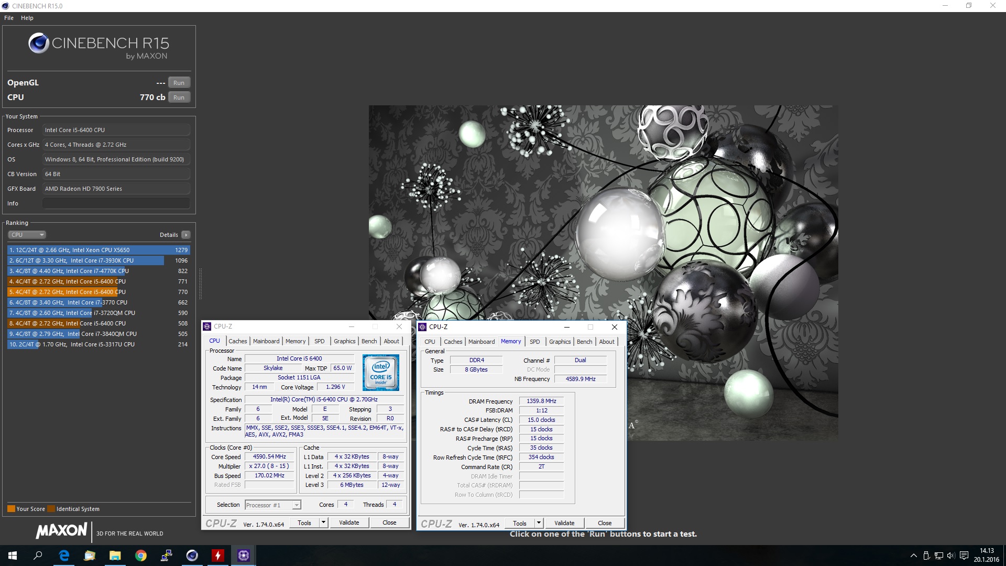
Task: Switch to CPU-Z taskbar icon
Action: pyautogui.click(x=244, y=556)
